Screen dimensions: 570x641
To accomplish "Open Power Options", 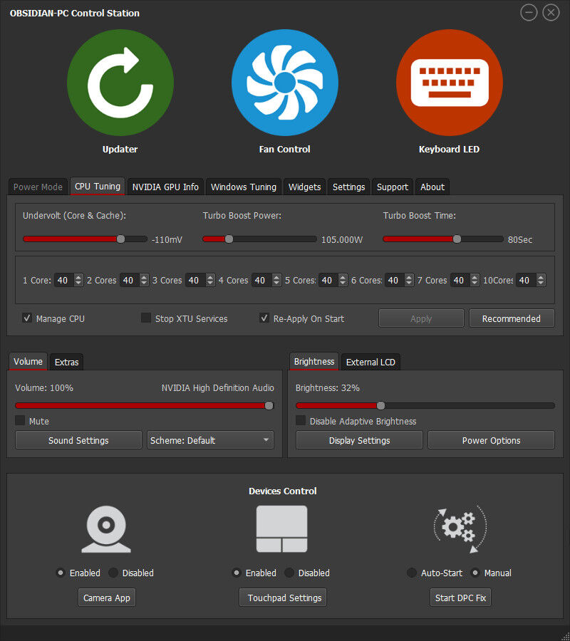I will [491, 440].
